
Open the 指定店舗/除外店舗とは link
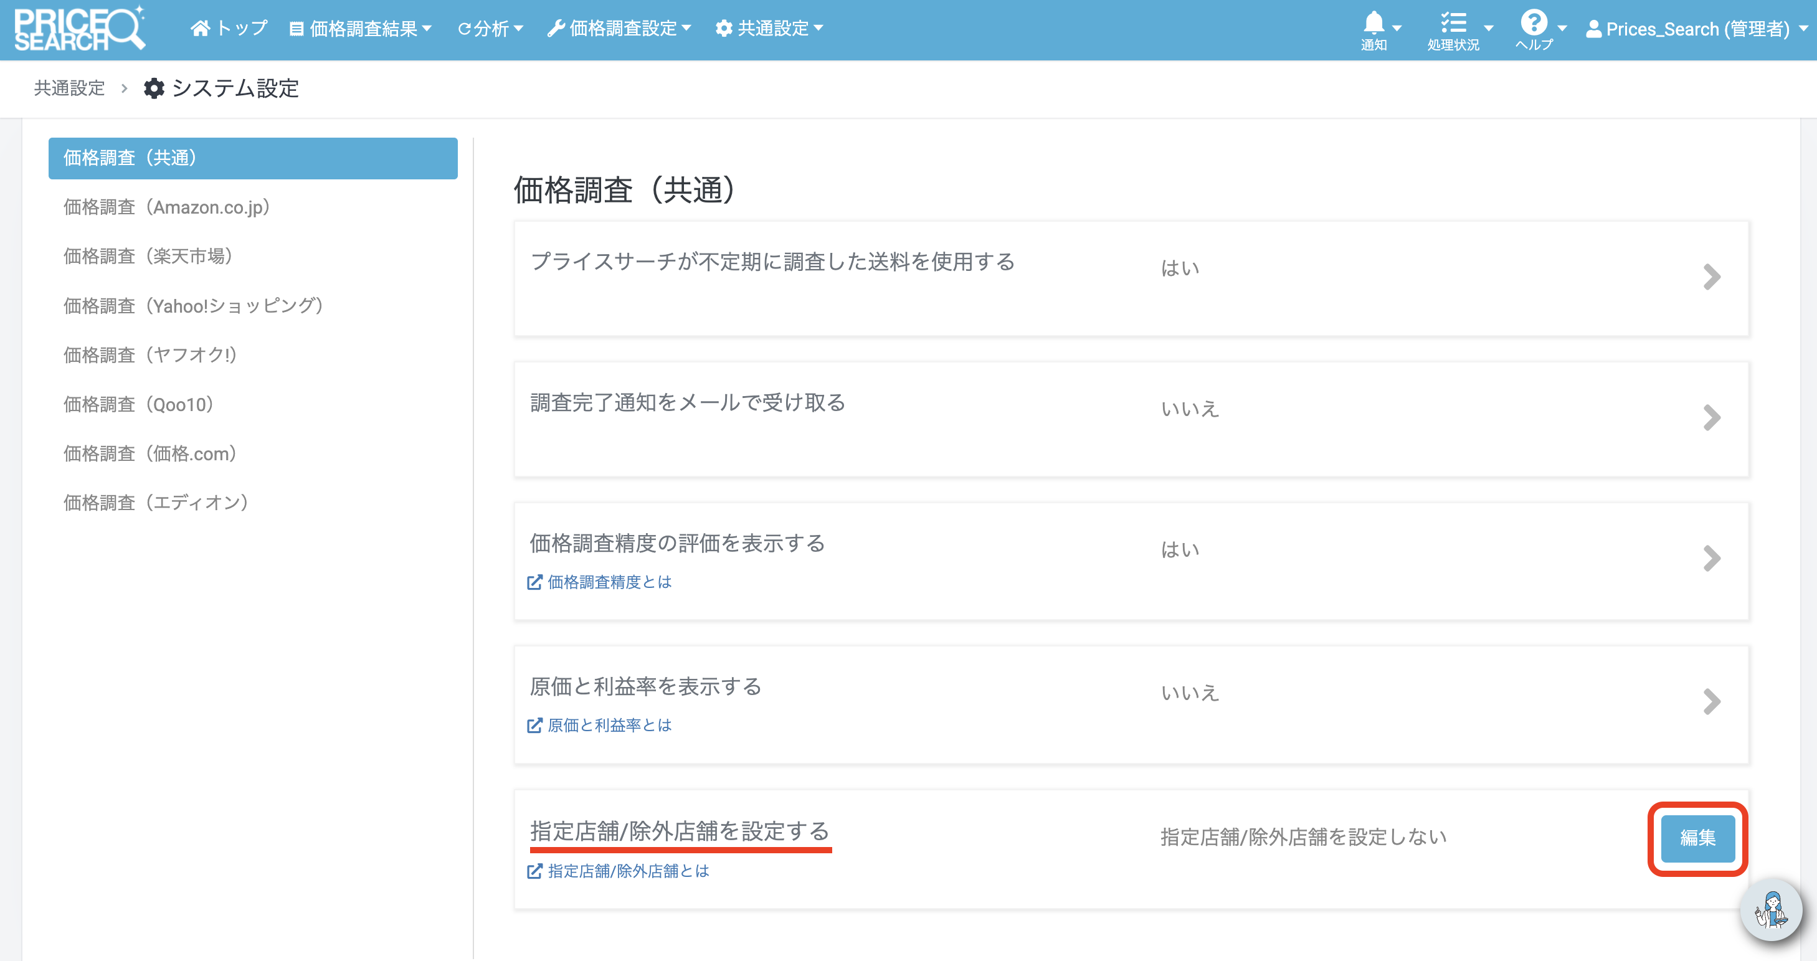click(x=628, y=871)
